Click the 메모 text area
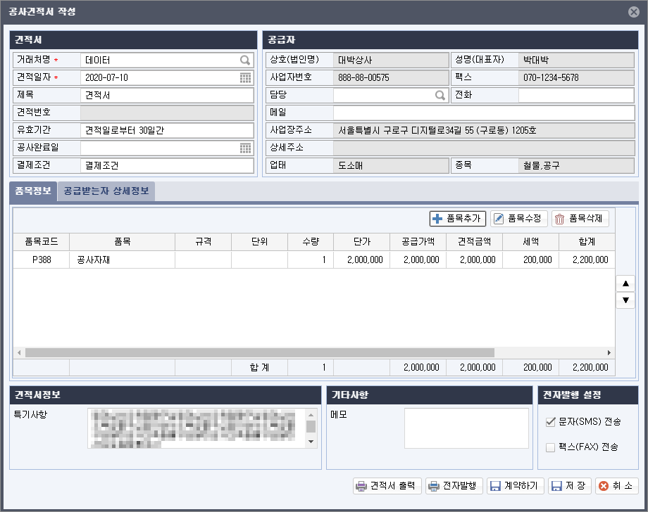The image size is (648, 512). [x=466, y=428]
